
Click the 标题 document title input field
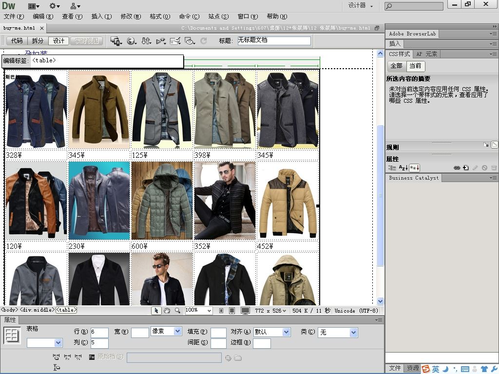pyautogui.click(x=274, y=41)
